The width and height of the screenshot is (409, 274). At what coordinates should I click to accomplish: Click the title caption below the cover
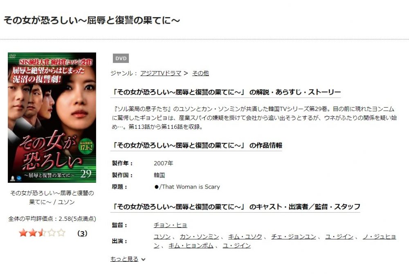point(52,198)
